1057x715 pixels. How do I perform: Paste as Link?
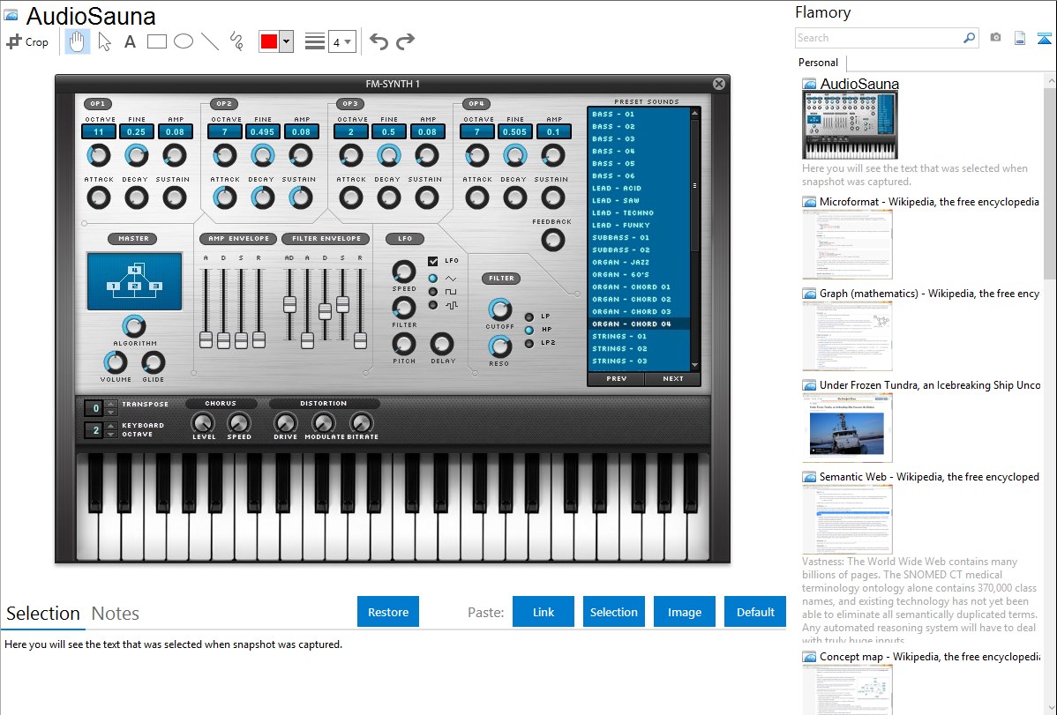coord(543,612)
